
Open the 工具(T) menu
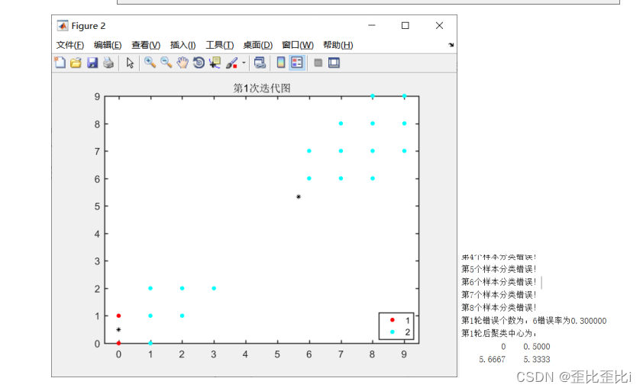point(219,45)
